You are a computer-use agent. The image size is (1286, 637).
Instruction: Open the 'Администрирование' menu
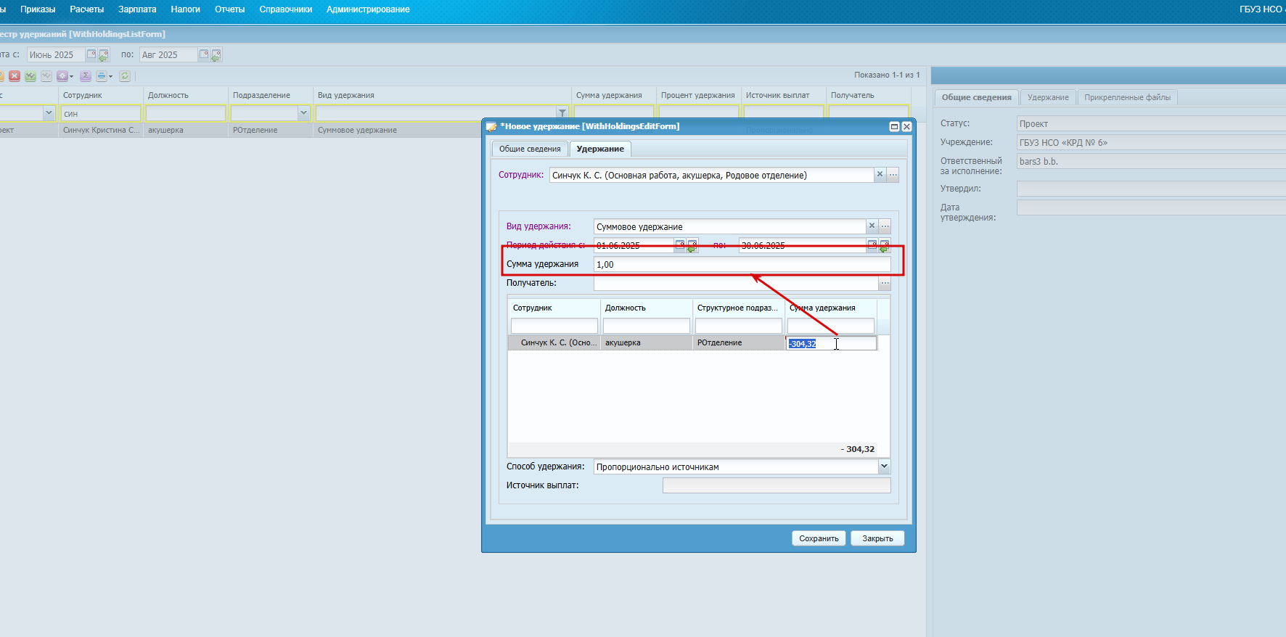pyautogui.click(x=368, y=9)
